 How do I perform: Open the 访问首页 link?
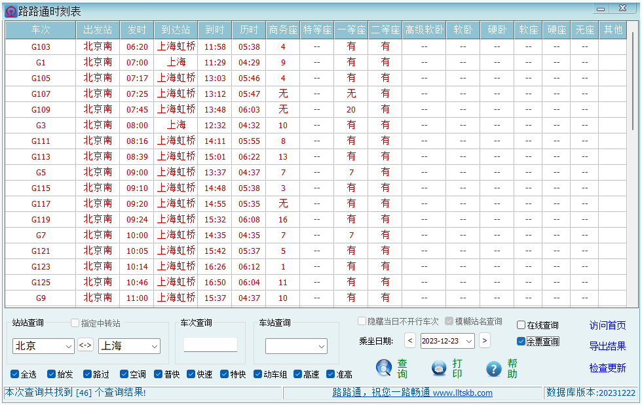pos(607,325)
